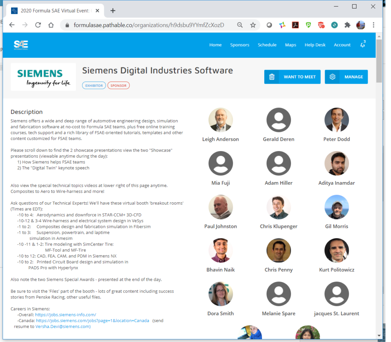Click the SPONSOR tag
This screenshot has width=391, height=342.
click(118, 85)
